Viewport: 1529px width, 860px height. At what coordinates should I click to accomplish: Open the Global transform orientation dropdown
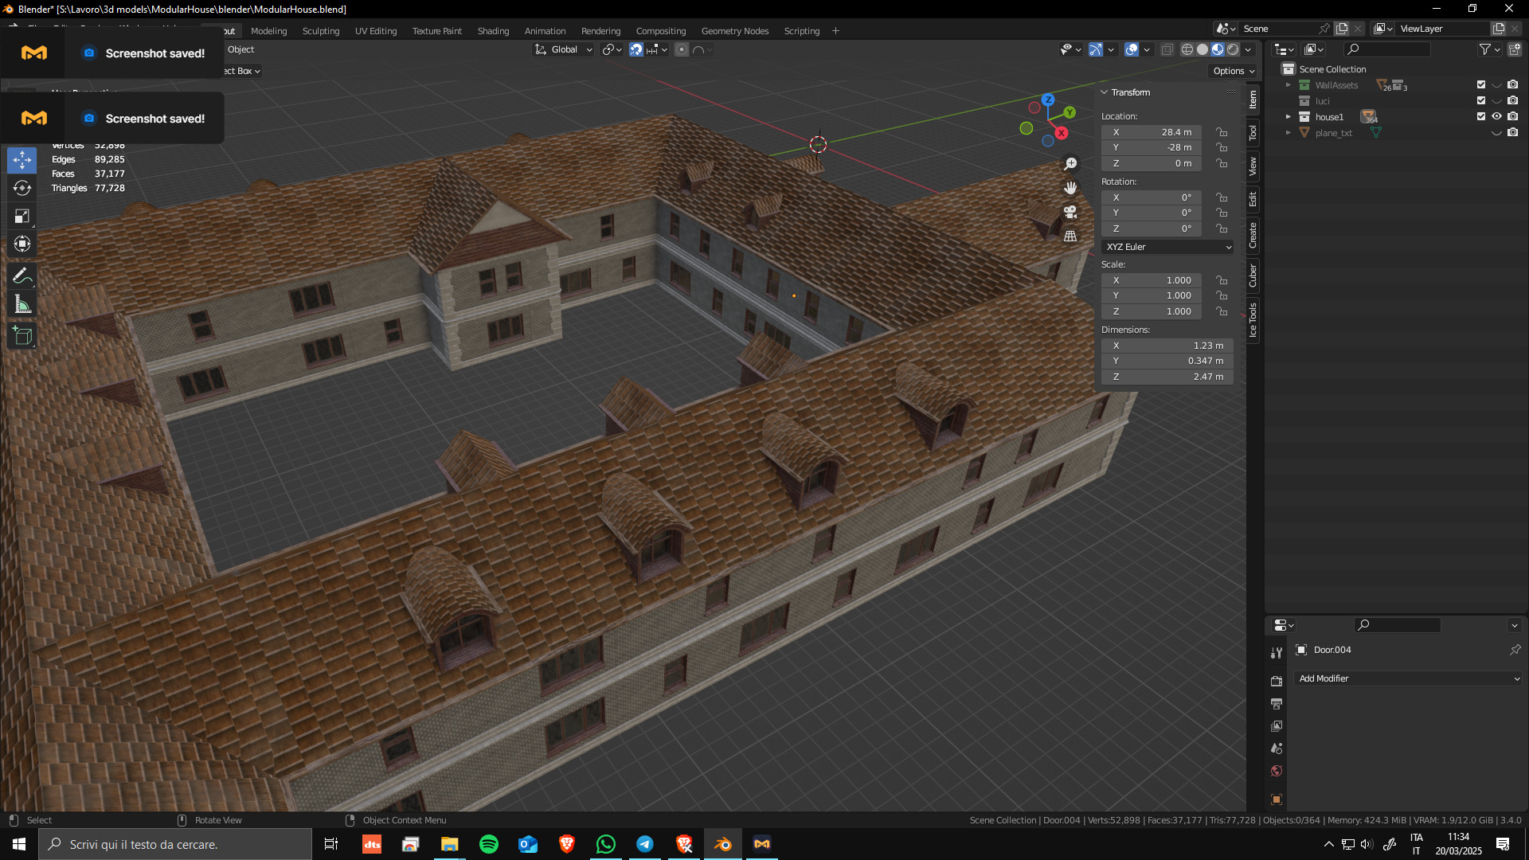(x=564, y=49)
